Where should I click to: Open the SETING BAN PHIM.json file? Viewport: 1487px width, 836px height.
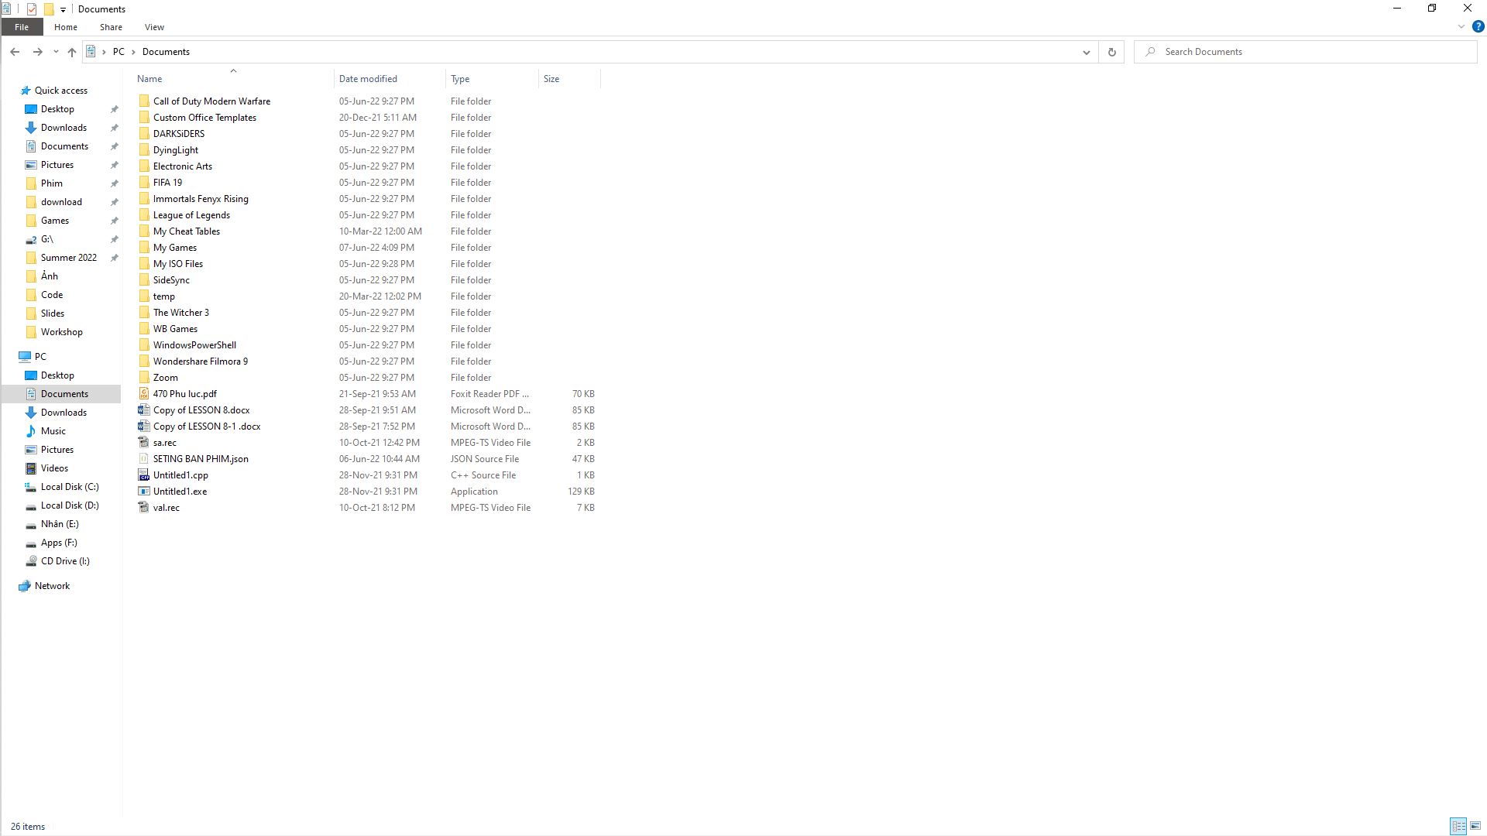[201, 458]
